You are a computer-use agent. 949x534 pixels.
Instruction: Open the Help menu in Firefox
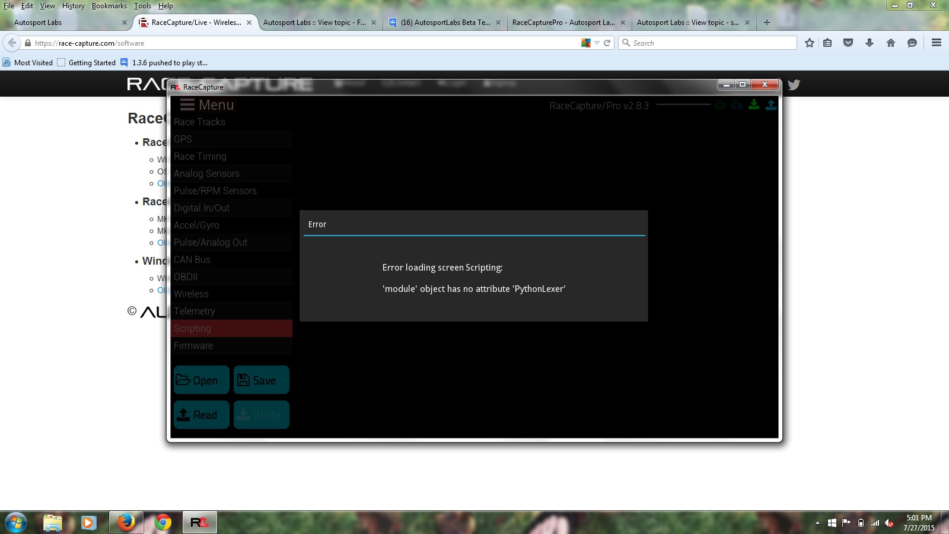pos(165,6)
